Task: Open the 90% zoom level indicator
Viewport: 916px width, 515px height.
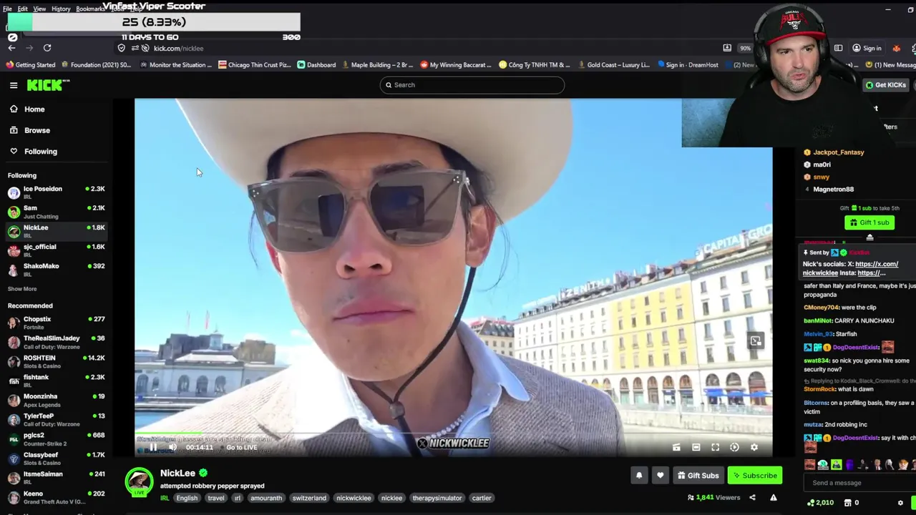Action: coord(745,48)
